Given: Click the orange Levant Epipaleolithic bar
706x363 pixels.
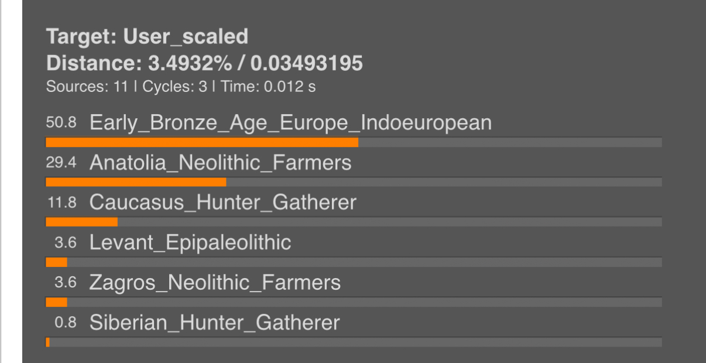Looking at the screenshot, I should (56, 262).
